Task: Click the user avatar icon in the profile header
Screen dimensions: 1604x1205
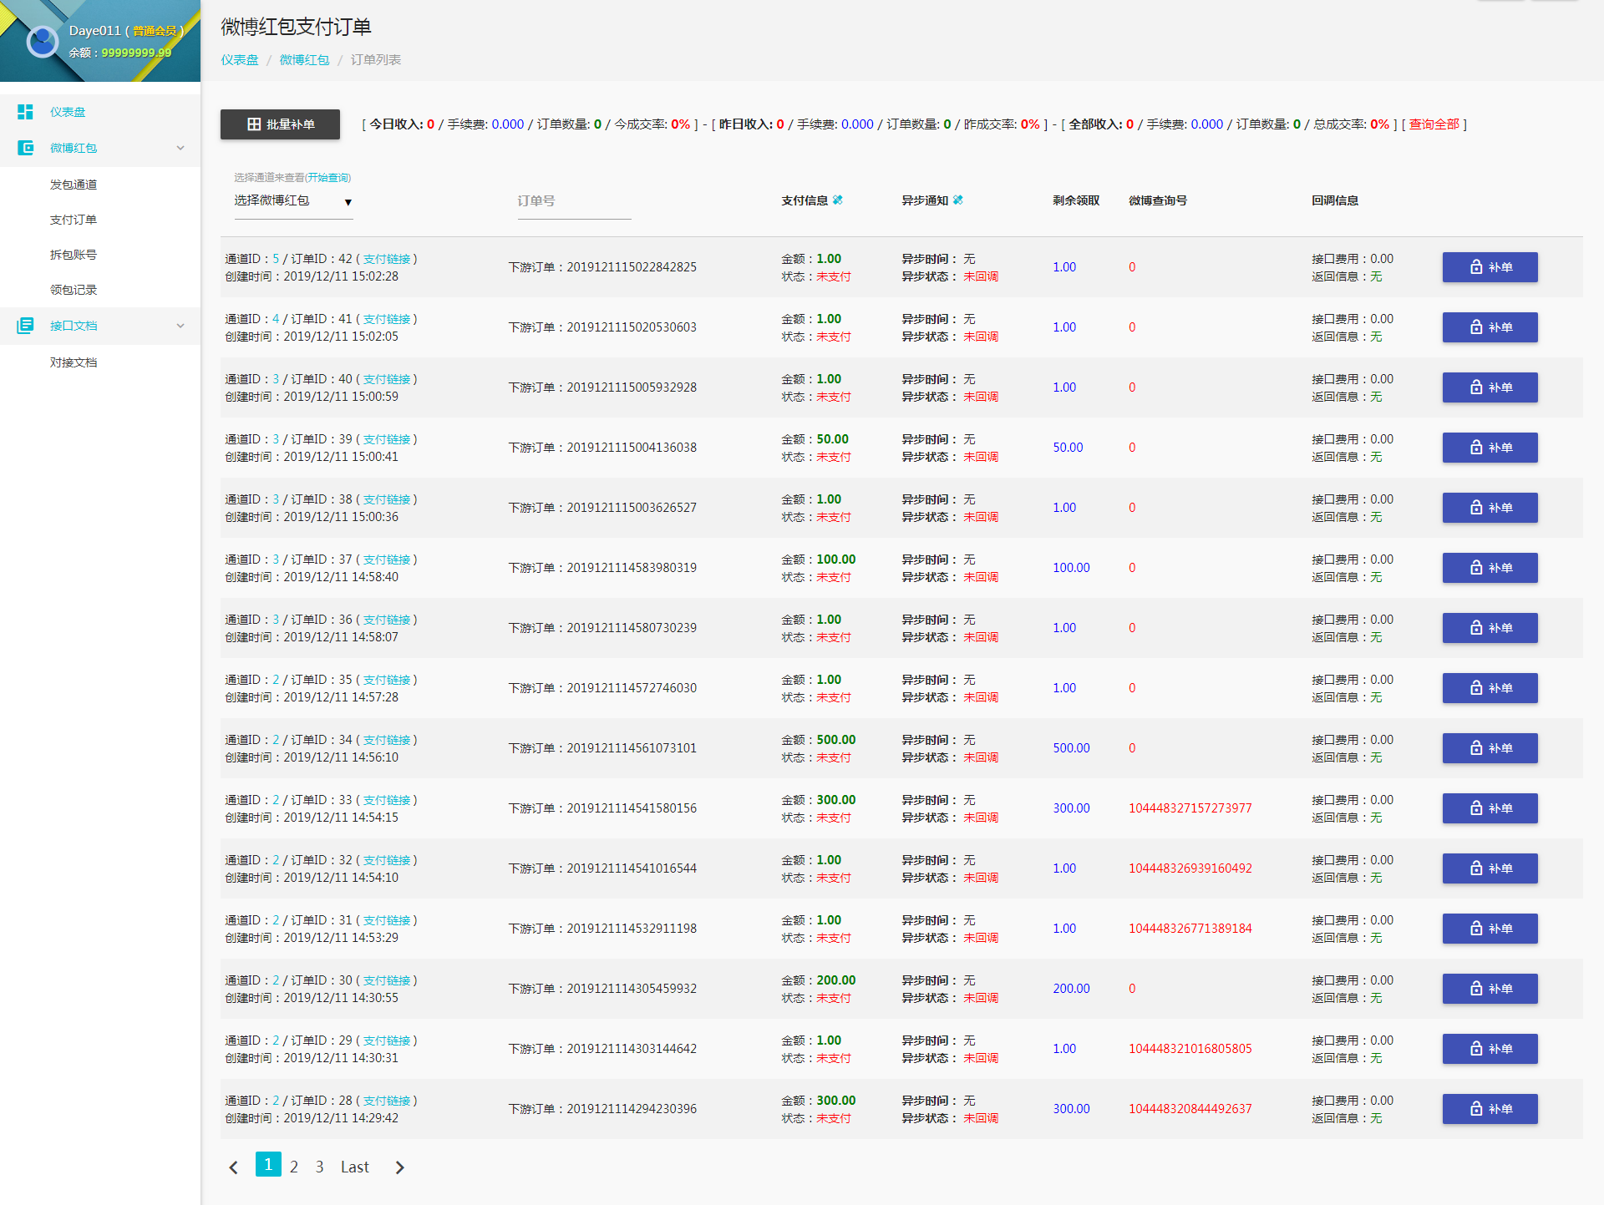Action: coord(43,41)
